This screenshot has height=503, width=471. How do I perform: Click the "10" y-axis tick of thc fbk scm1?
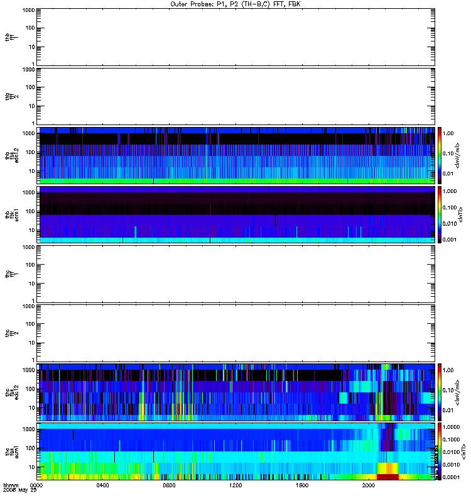click(x=32, y=467)
